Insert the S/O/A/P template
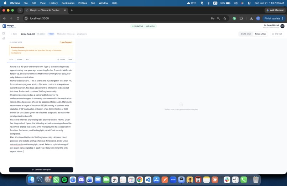The image size is (287, 186). [x=19, y=59]
